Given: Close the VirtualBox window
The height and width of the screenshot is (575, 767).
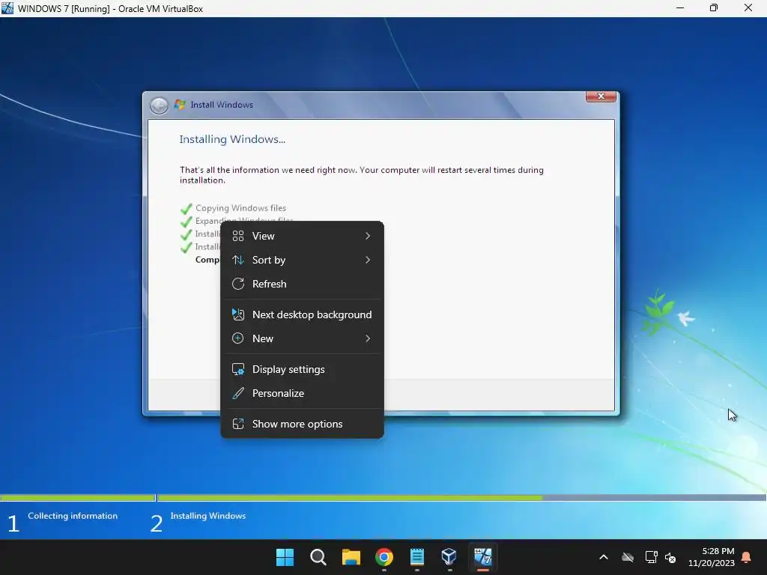Looking at the screenshot, I should pos(748,7).
